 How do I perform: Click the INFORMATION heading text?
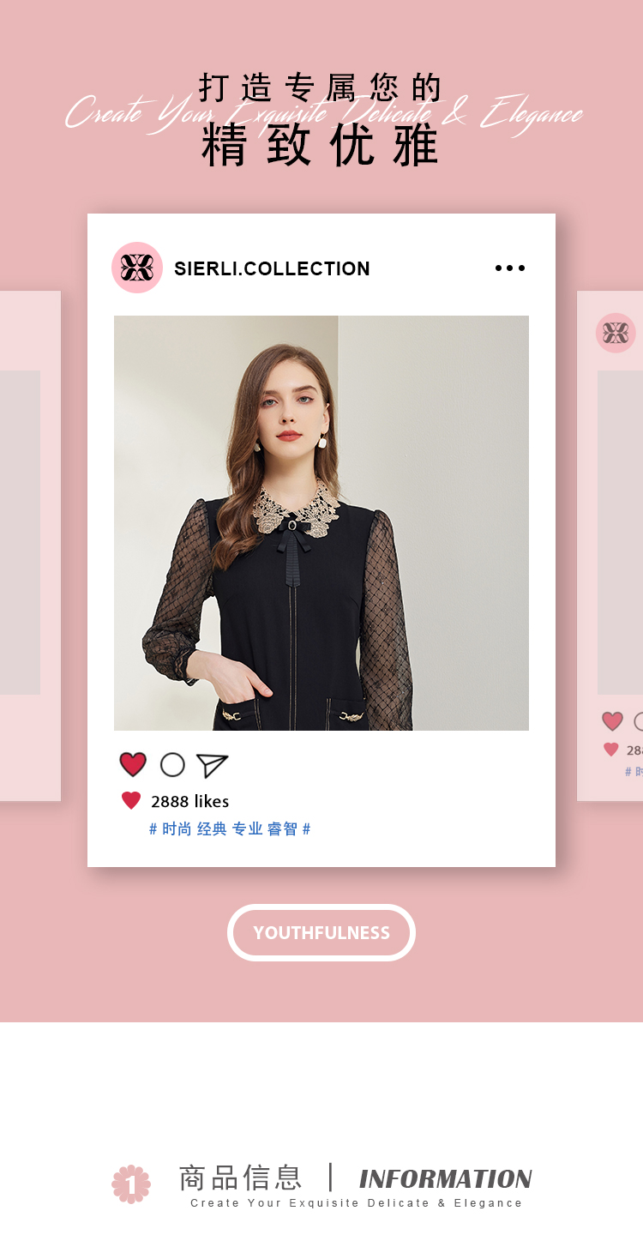(446, 1179)
